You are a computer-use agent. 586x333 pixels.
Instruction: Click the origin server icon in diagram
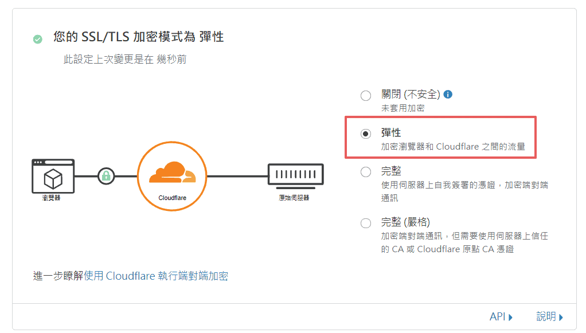296,176
